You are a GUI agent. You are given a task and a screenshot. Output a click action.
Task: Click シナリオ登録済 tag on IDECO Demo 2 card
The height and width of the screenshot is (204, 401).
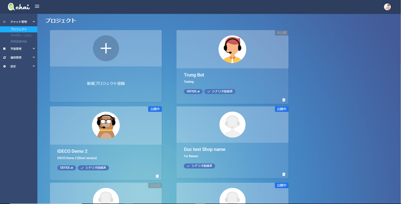point(93,168)
